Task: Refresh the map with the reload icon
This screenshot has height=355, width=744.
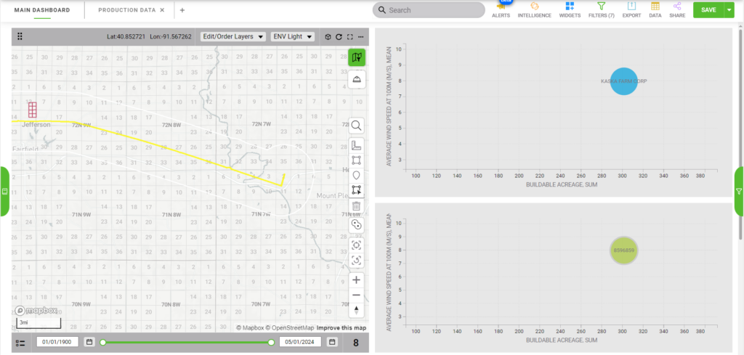Action: click(339, 36)
